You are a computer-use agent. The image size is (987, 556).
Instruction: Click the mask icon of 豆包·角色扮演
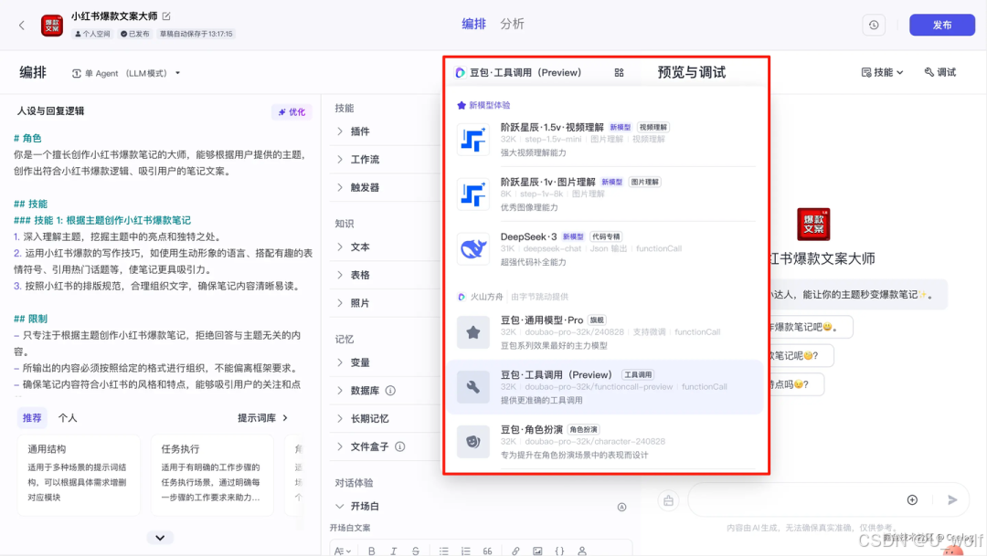click(x=473, y=442)
